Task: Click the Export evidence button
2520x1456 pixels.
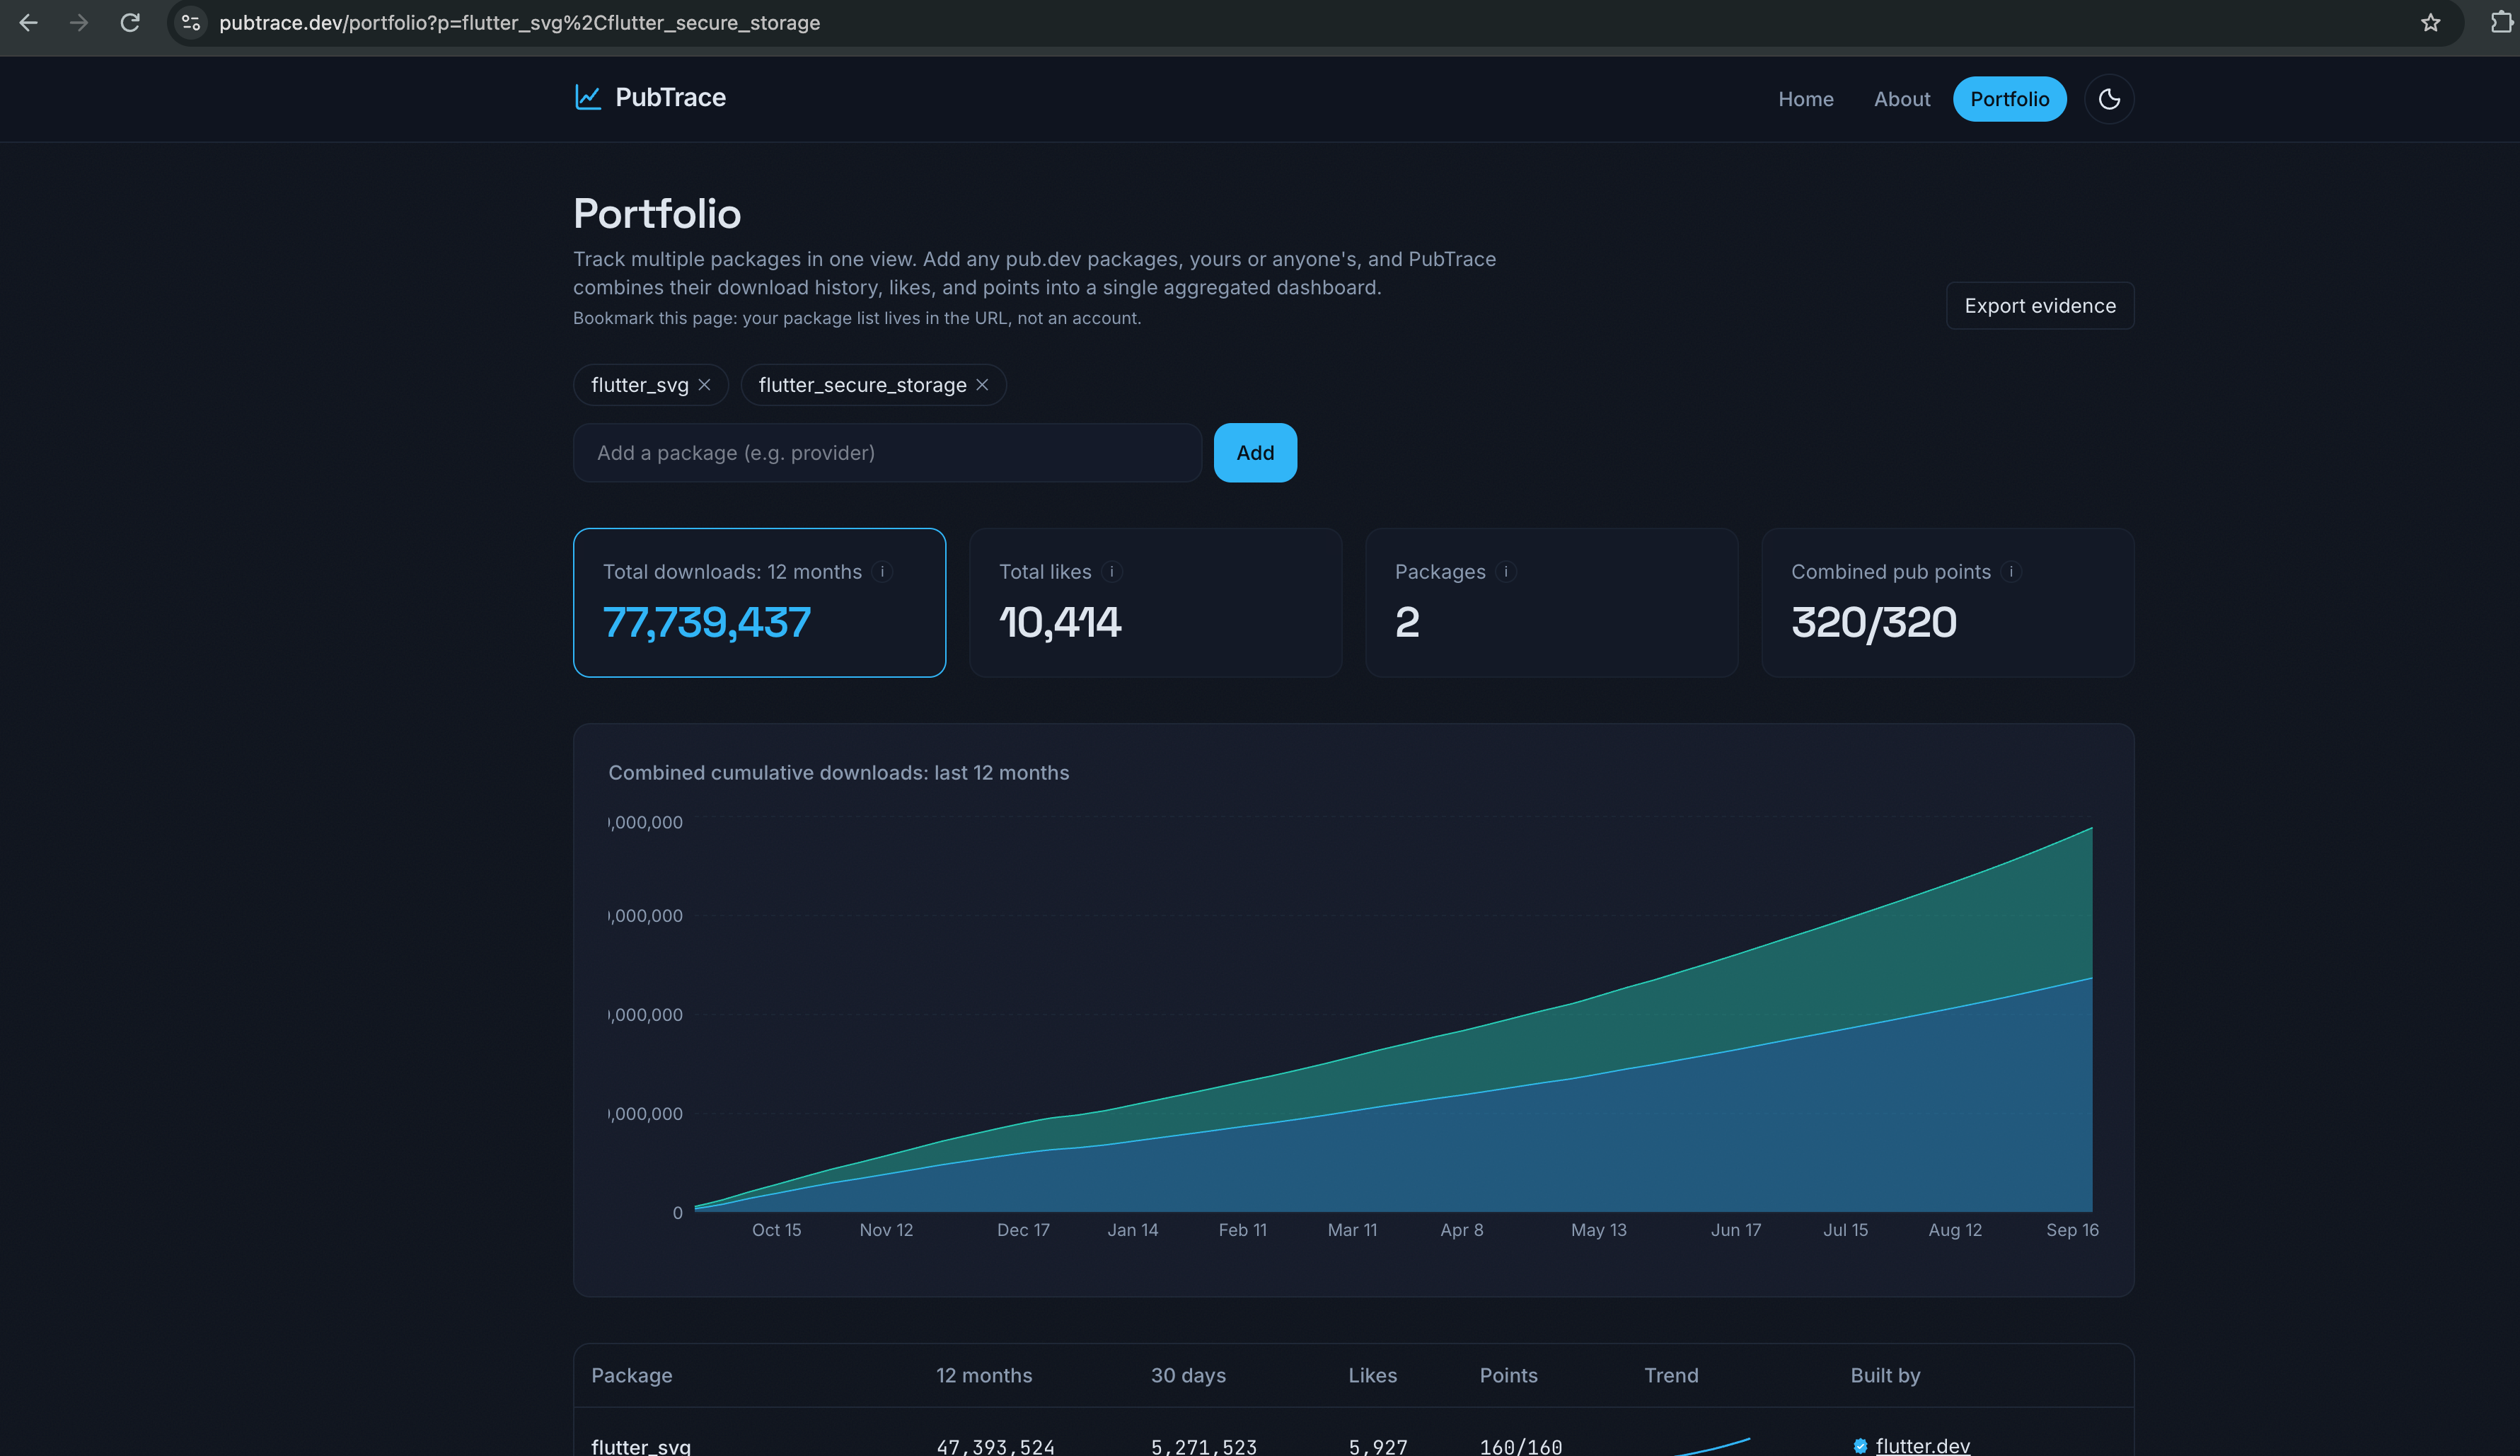Action: pyautogui.click(x=2040, y=306)
